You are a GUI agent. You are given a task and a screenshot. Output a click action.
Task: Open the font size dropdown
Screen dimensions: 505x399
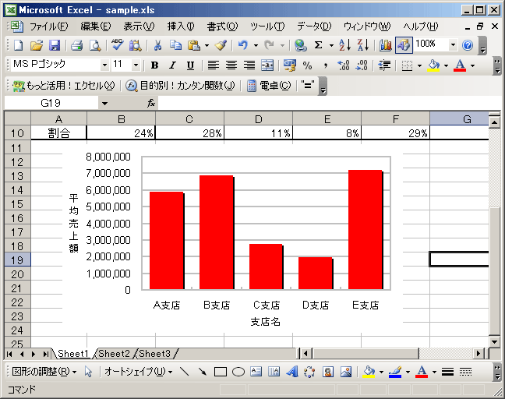tap(136, 65)
